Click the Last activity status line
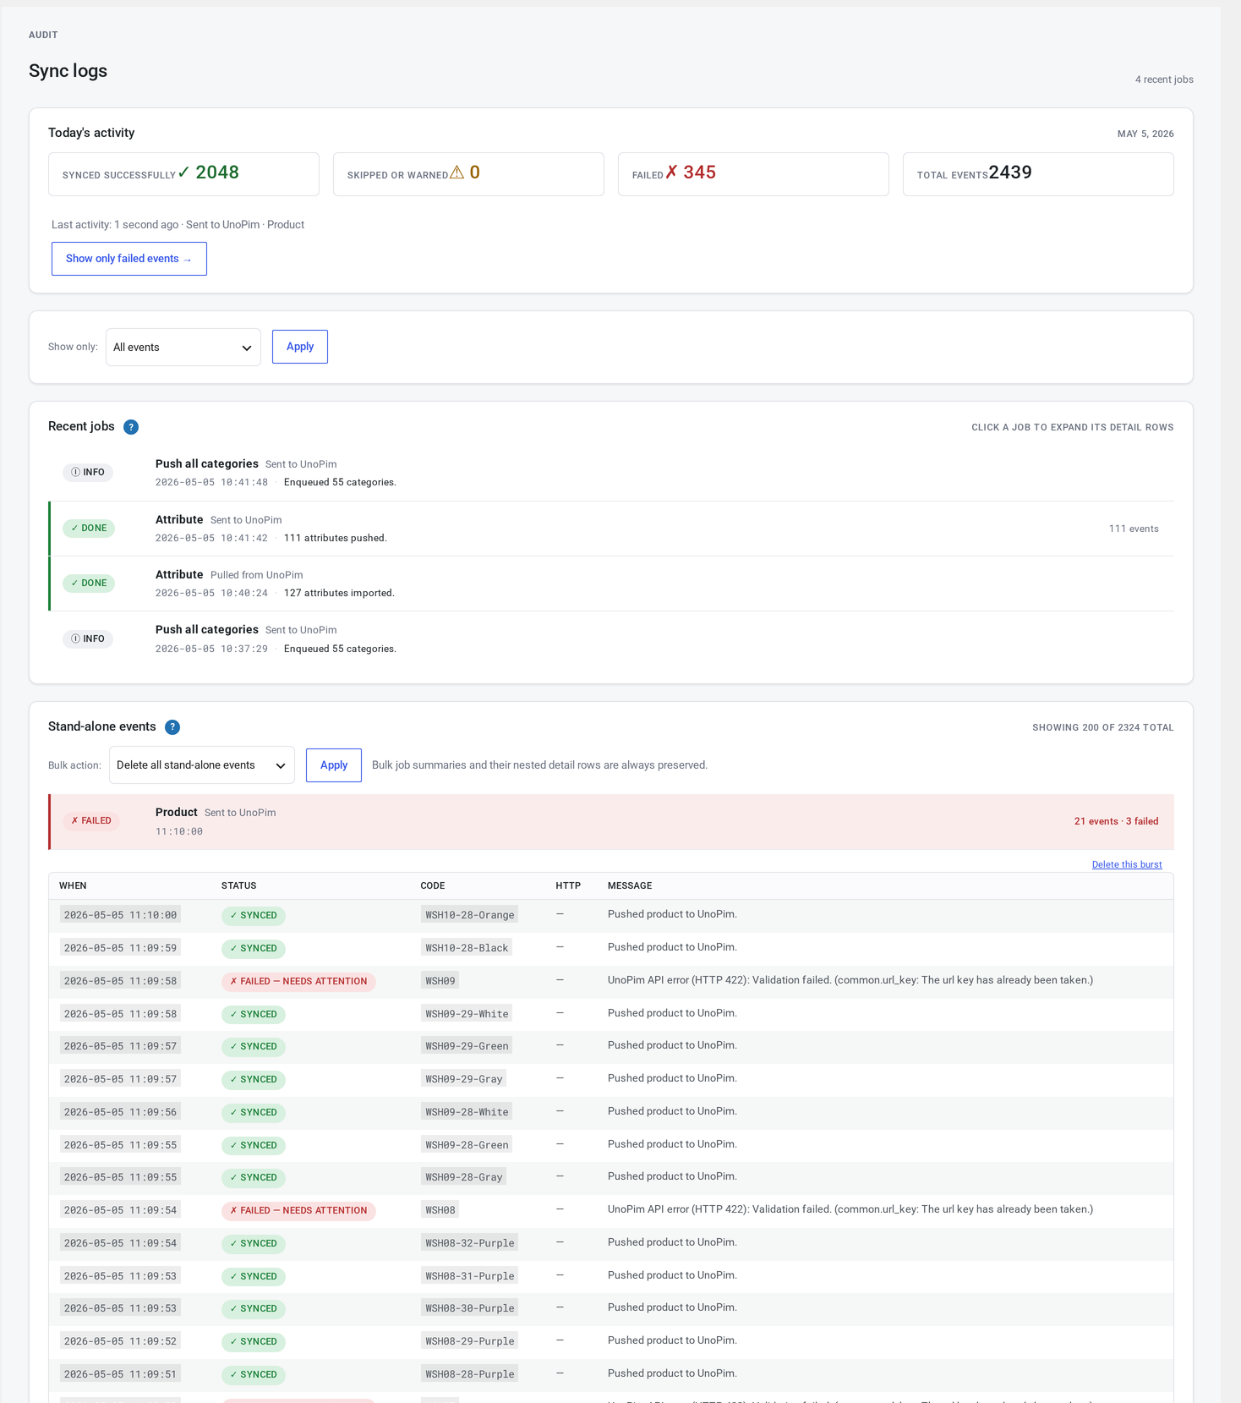Viewport: 1241px width, 1403px height. [178, 225]
